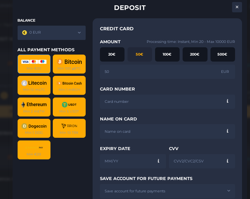Click the card number info icon

point(227,101)
